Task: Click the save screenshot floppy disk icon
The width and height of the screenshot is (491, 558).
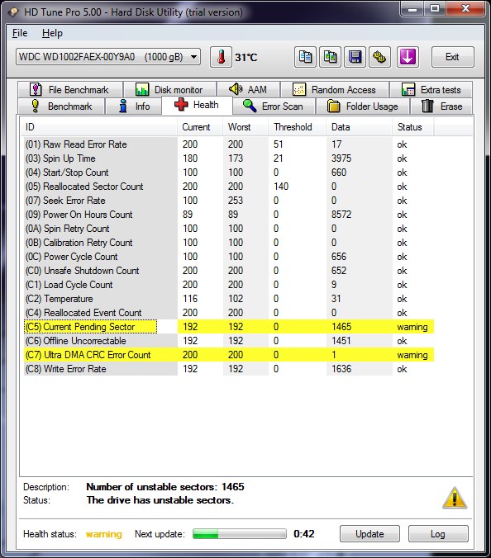Action: [355, 57]
